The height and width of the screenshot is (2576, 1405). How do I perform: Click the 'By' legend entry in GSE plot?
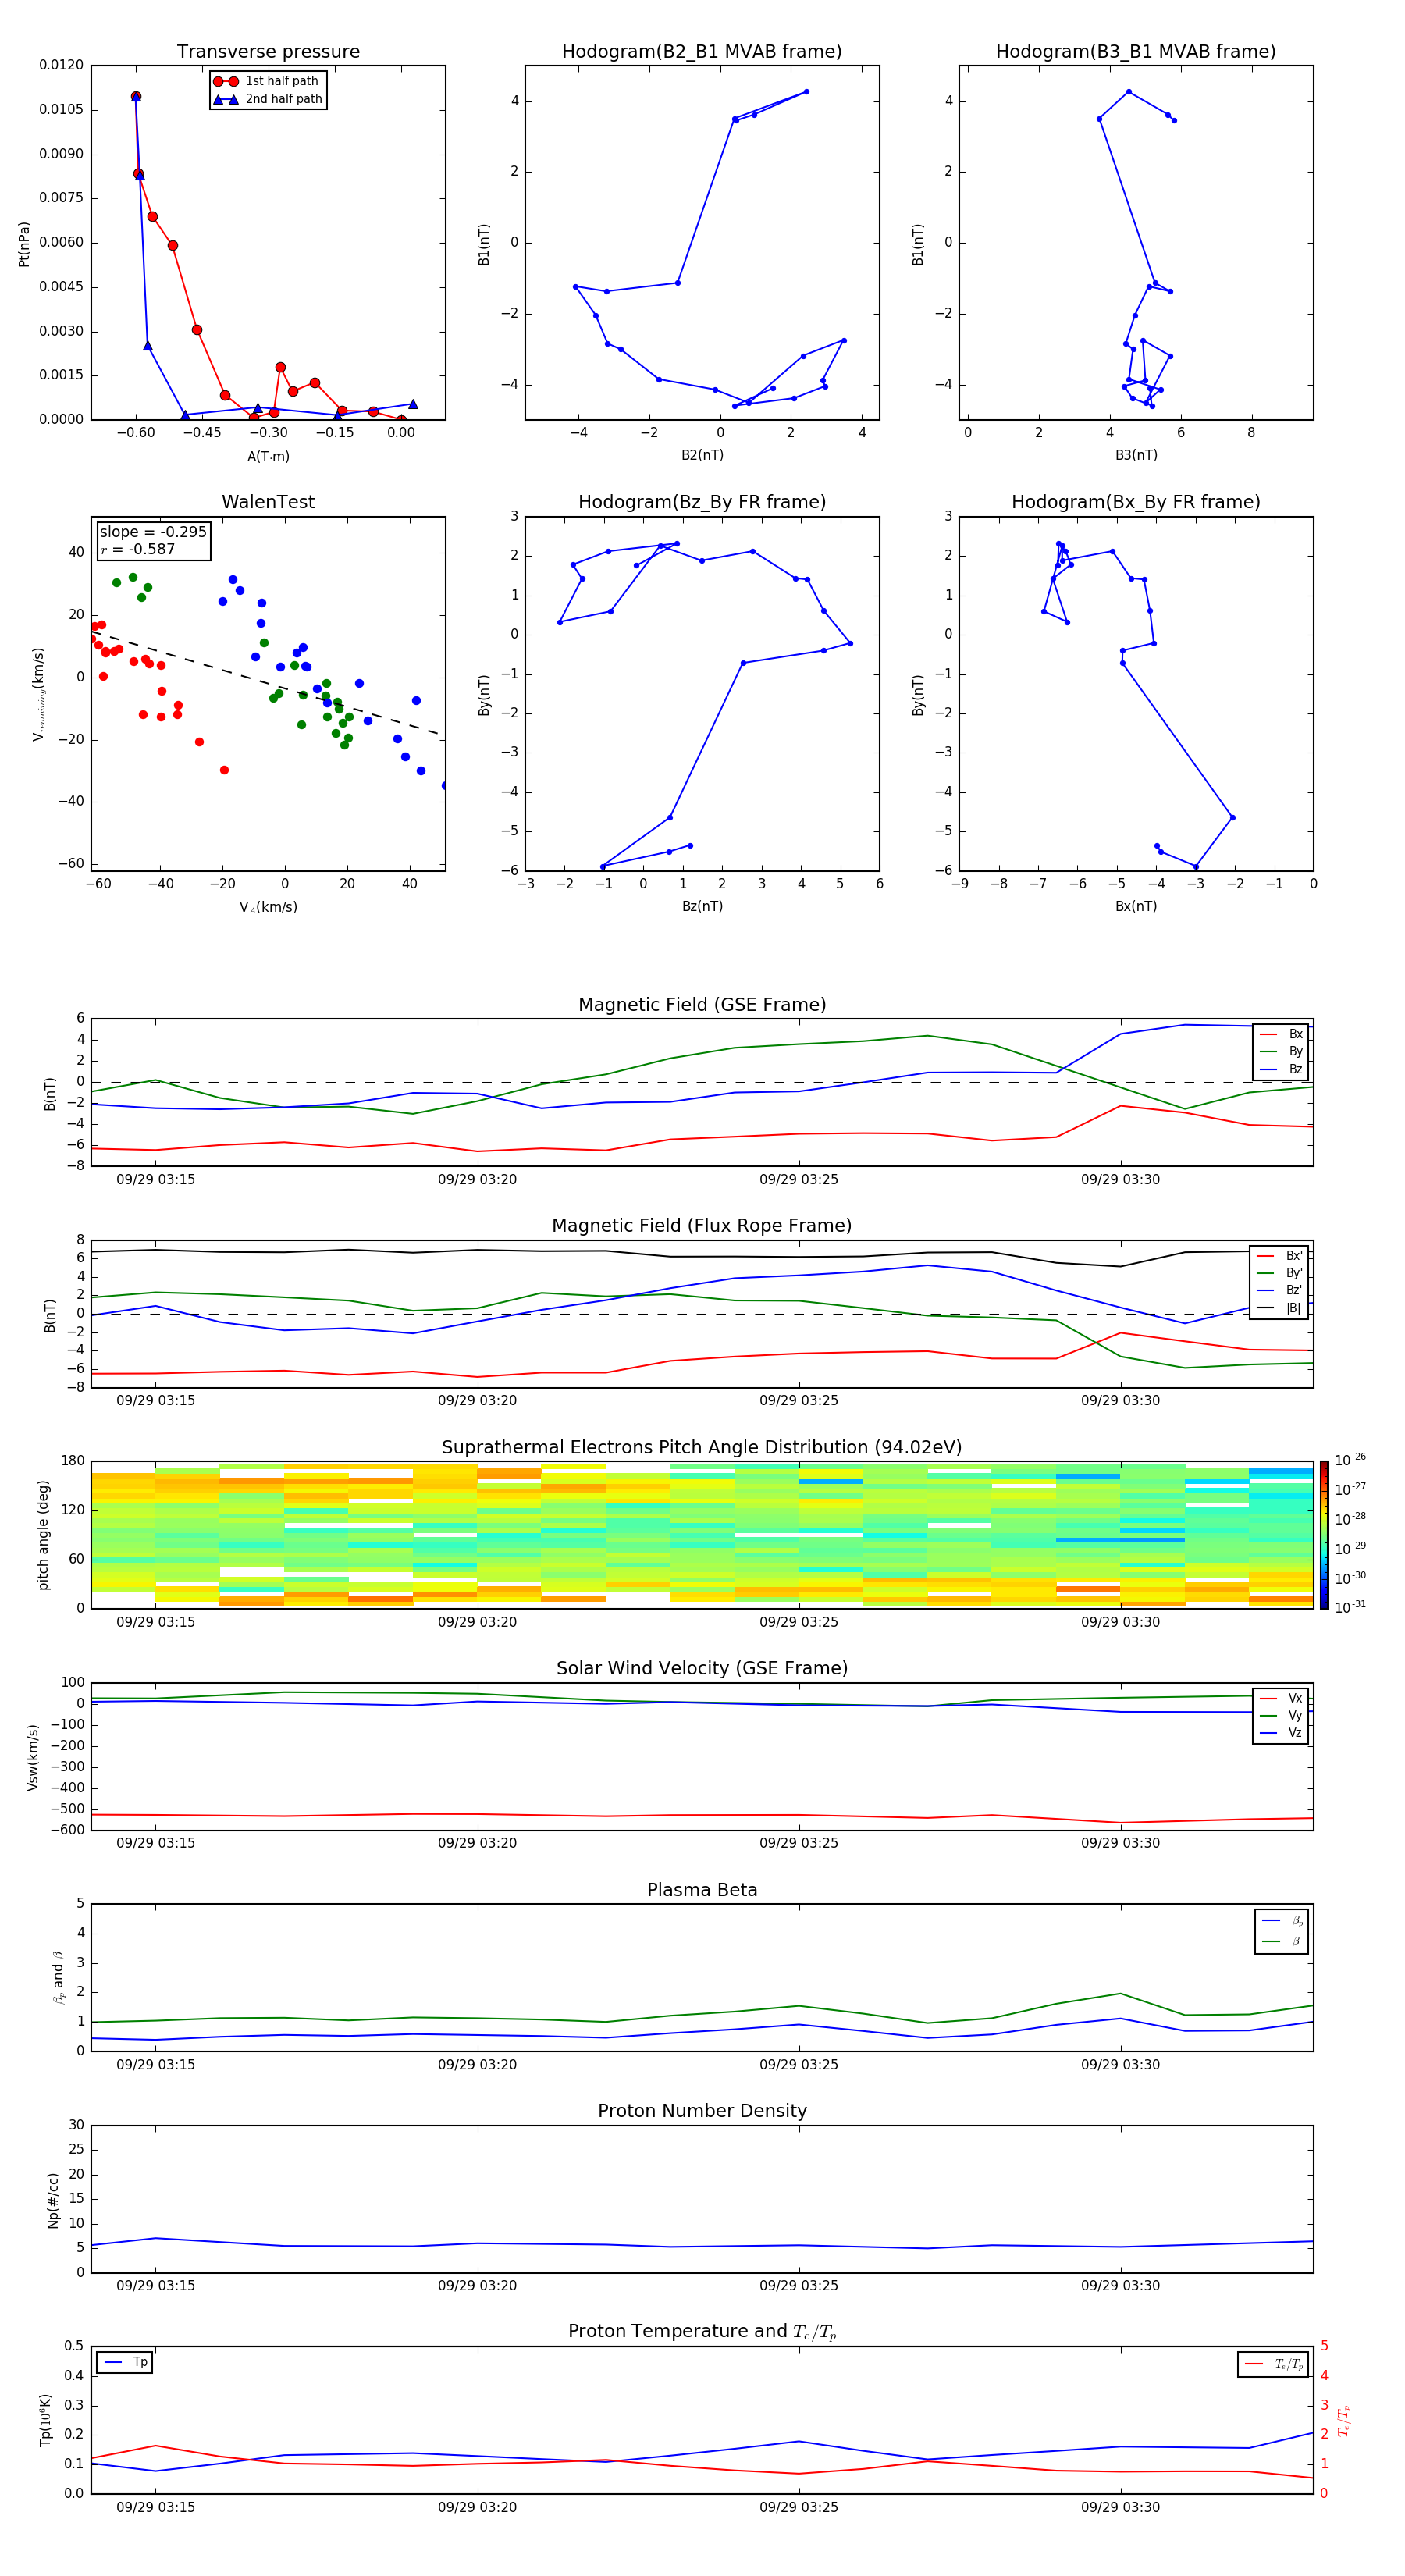[x=1281, y=1051]
